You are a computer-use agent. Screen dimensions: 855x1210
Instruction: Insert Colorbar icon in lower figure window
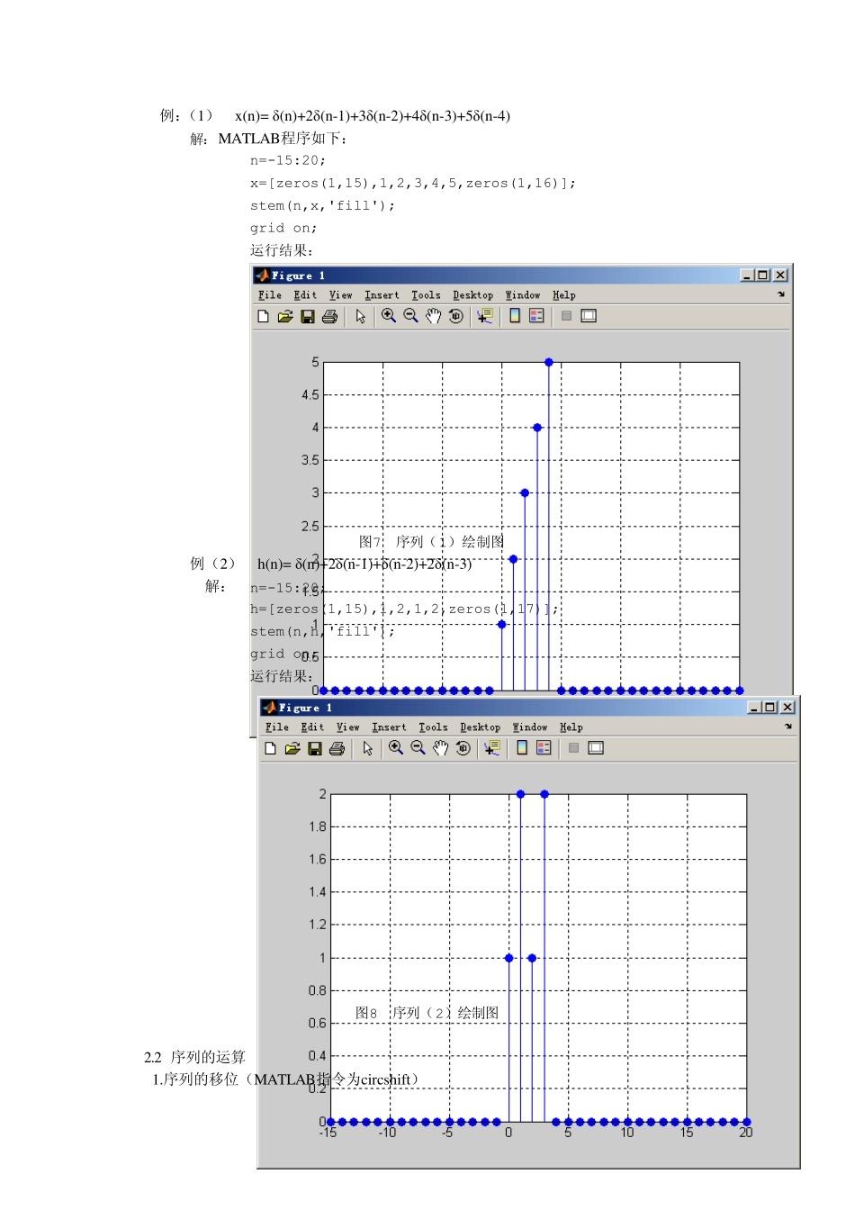522,748
